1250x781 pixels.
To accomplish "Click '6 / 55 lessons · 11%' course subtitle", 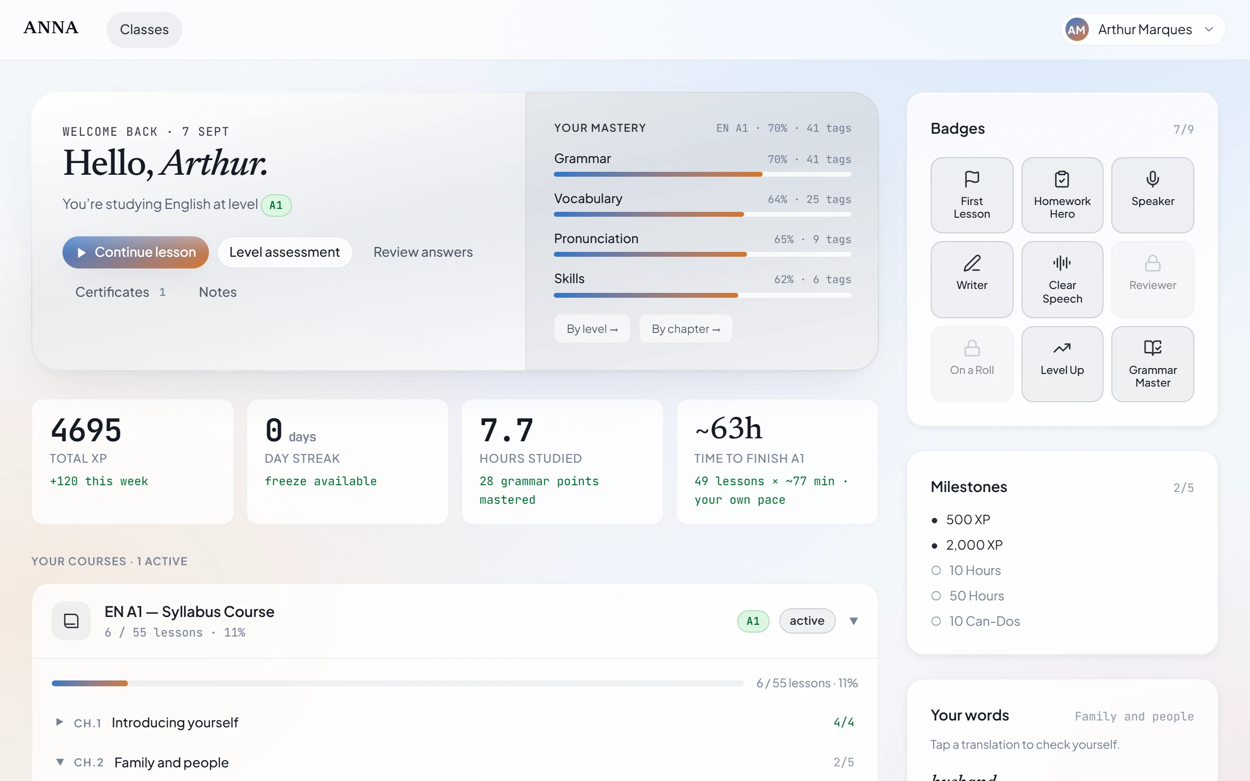I will 175,632.
